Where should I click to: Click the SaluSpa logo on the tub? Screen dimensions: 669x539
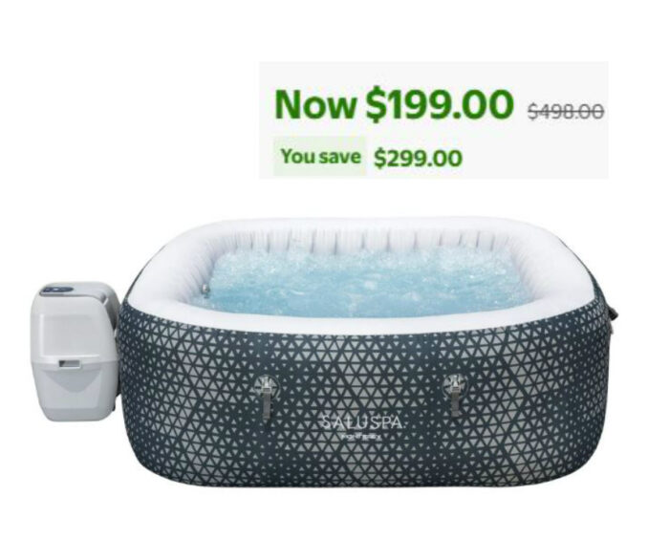(361, 422)
